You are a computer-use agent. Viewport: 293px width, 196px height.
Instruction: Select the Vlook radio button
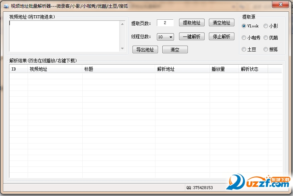tap(244, 26)
